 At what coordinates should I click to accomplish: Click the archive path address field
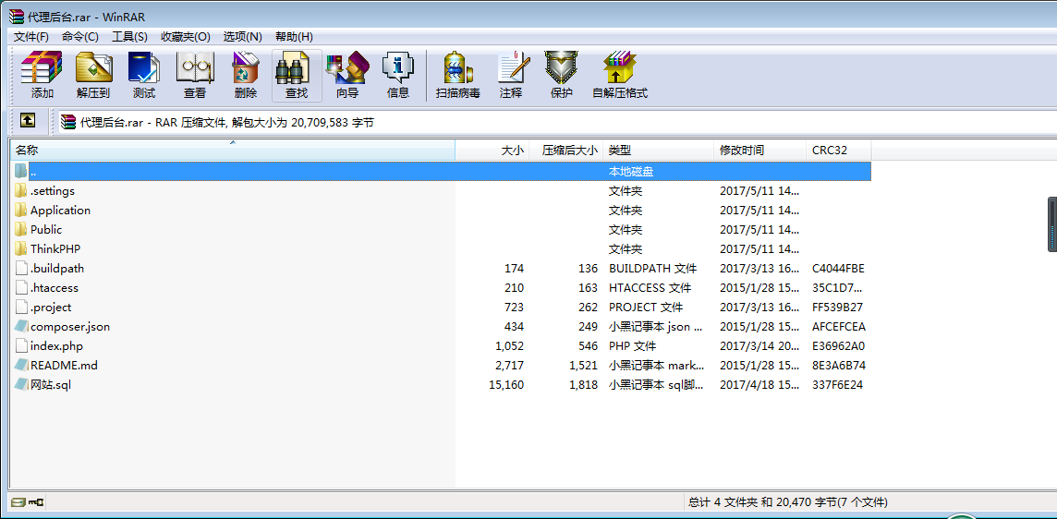pyautogui.click(x=557, y=122)
